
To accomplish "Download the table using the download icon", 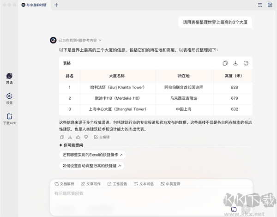I will (235, 63).
